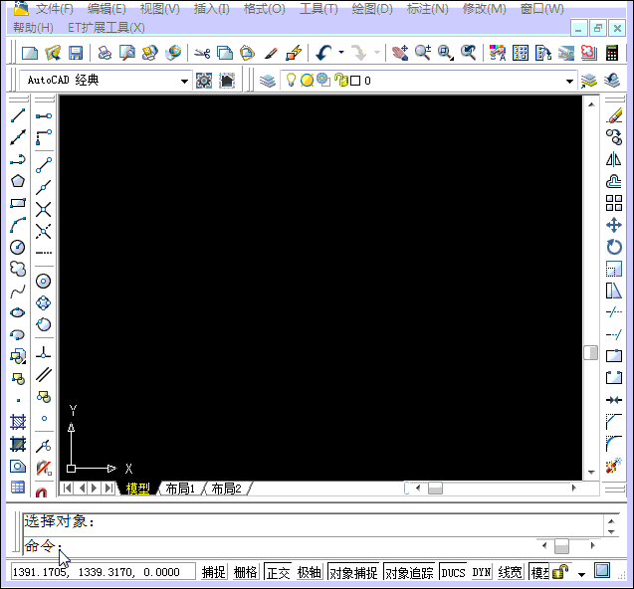Screen dimensions: 634x589
Task: Click the command line input field
Action: pyautogui.click(x=299, y=546)
